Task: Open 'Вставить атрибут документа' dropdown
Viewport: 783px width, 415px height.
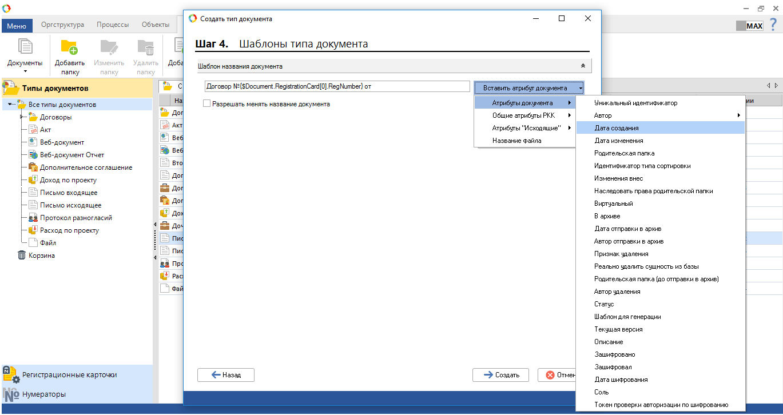Action: (529, 88)
